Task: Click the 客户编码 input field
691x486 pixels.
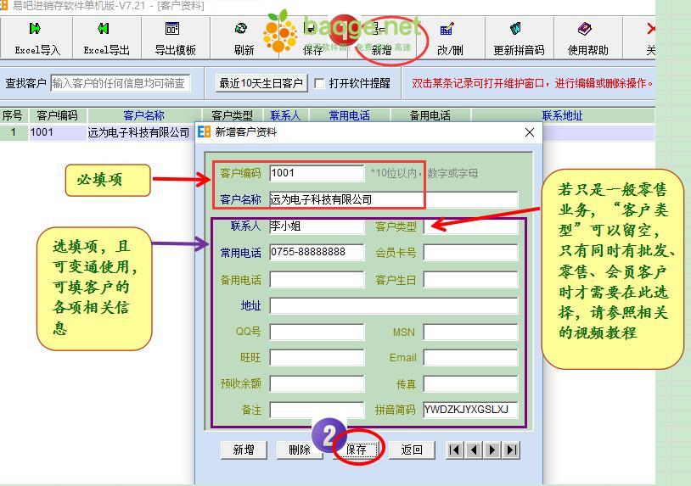Action: point(317,173)
